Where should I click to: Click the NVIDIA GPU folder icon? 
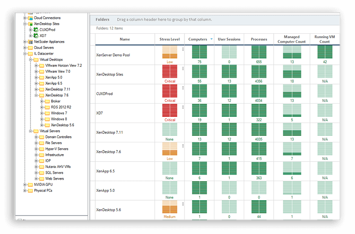tap(31, 185)
